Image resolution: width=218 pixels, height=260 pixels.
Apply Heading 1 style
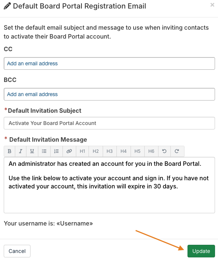(83, 151)
